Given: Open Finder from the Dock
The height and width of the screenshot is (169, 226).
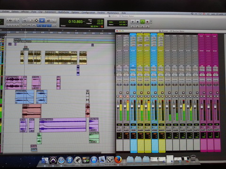Looking at the screenshot, I should pyautogui.click(x=45, y=160).
